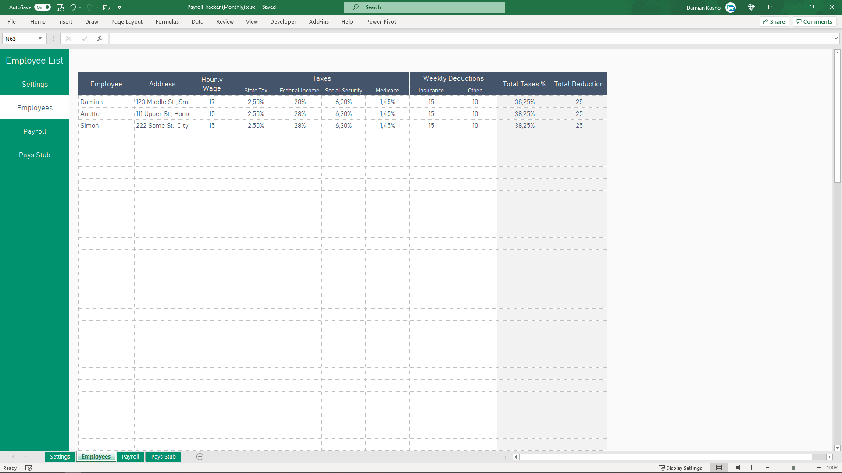Open Customize Quick Access Toolbar dropdown
Image resolution: width=842 pixels, height=473 pixels.
click(x=119, y=7)
